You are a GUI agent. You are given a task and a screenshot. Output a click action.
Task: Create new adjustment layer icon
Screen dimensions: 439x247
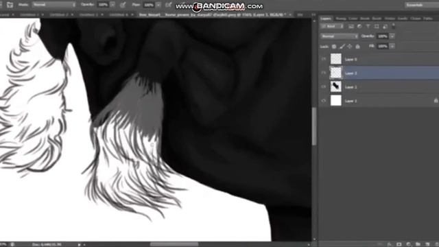[x=409, y=244]
